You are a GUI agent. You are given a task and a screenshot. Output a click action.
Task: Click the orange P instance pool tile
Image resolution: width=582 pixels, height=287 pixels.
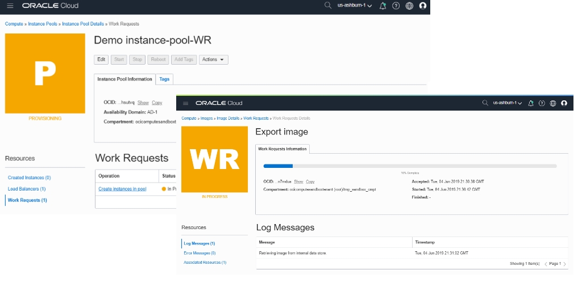[45, 73]
